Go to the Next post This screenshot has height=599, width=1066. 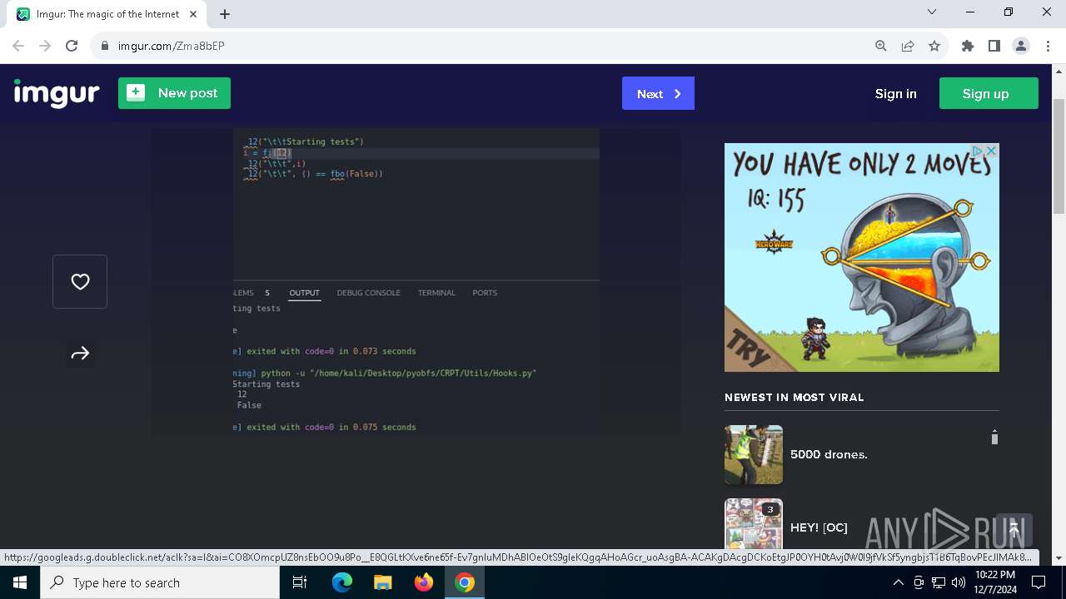658,94
